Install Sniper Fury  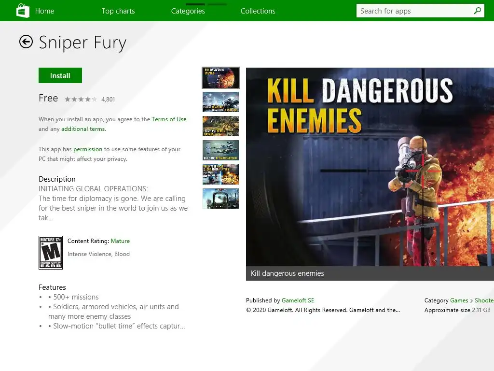coord(60,75)
